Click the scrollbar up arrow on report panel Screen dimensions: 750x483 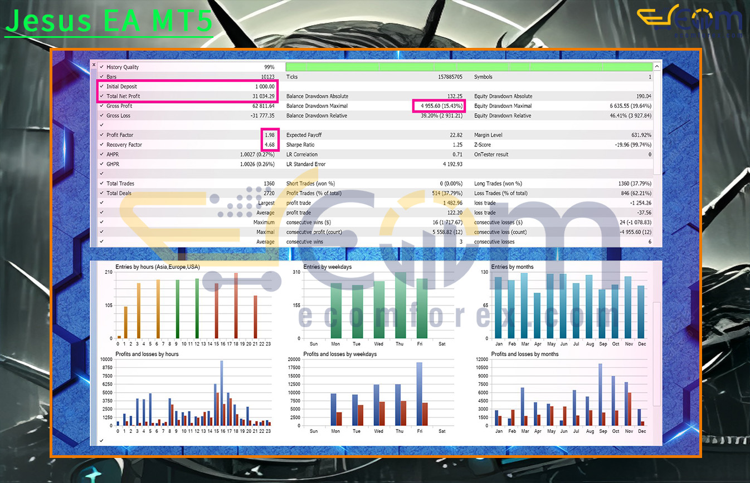[656, 66]
